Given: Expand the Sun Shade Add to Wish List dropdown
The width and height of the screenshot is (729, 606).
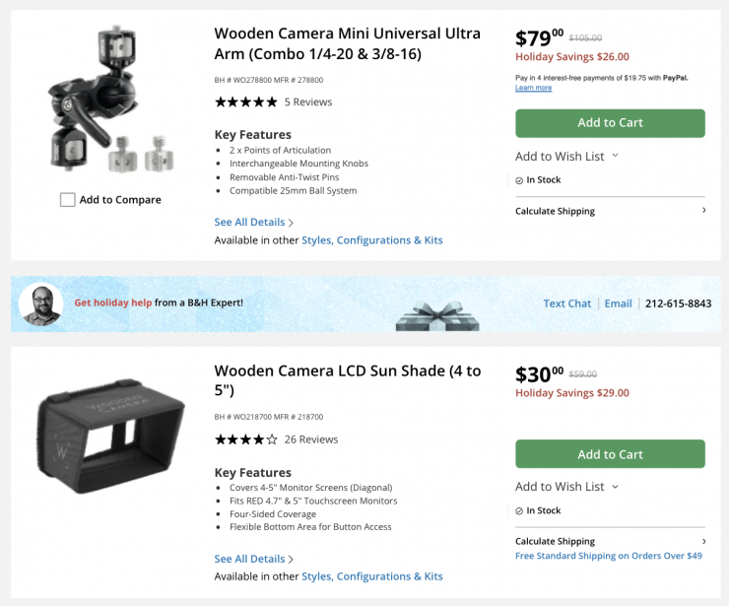Looking at the screenshot, I should click(x=615, y=487).
